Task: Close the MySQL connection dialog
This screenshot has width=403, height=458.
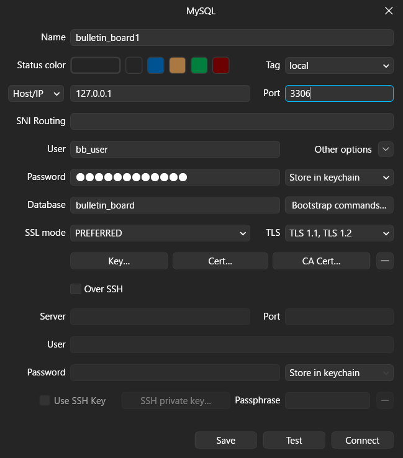Action: point(389,11)
